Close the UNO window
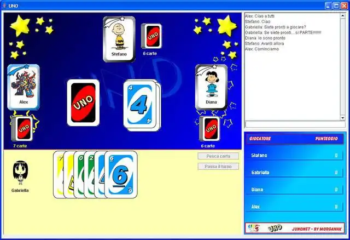This screenshot has width=350, height=240. point(344,5)
